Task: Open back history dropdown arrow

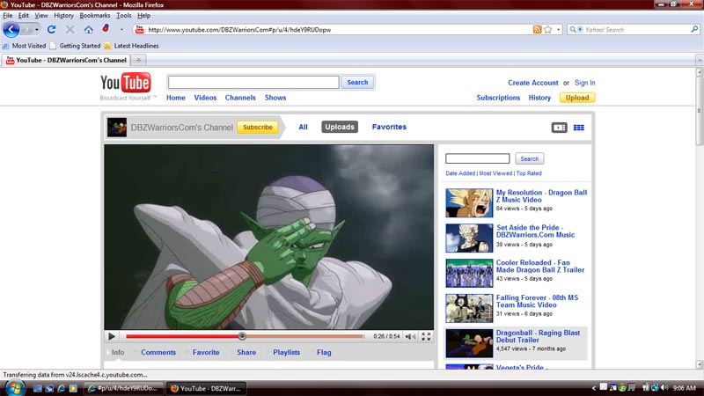Action: pos(36,30)
